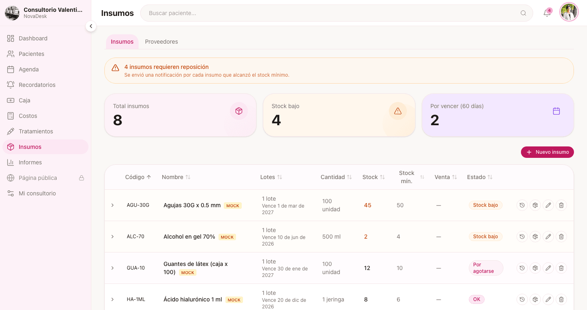Delete the Ácido hialurónico 1 ml item
This screenshot has width=587, height=310.
(561, 299)
